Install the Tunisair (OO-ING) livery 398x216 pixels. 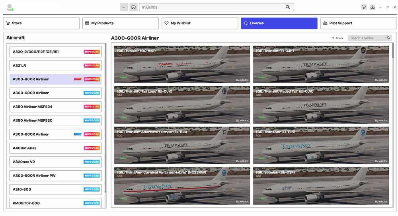(123, 77)
